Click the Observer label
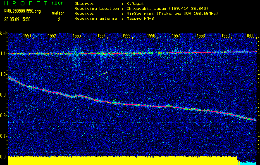Image resolution: width=260 pixels, height=165 pixels. pyautogui.click(x=84, y=3)
